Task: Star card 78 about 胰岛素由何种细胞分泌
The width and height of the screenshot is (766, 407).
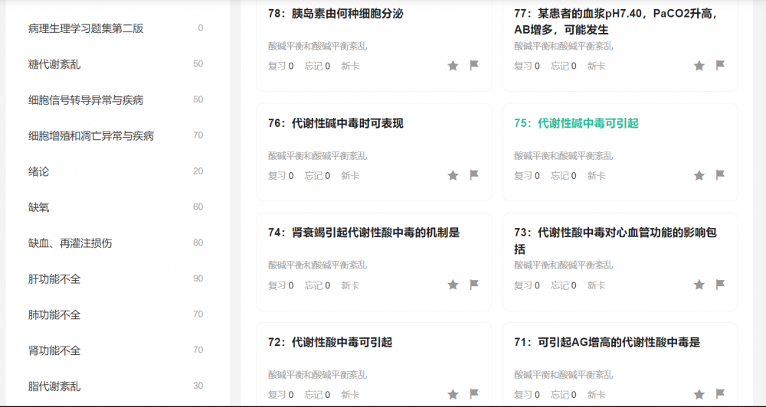Action: tap(453, 65)
